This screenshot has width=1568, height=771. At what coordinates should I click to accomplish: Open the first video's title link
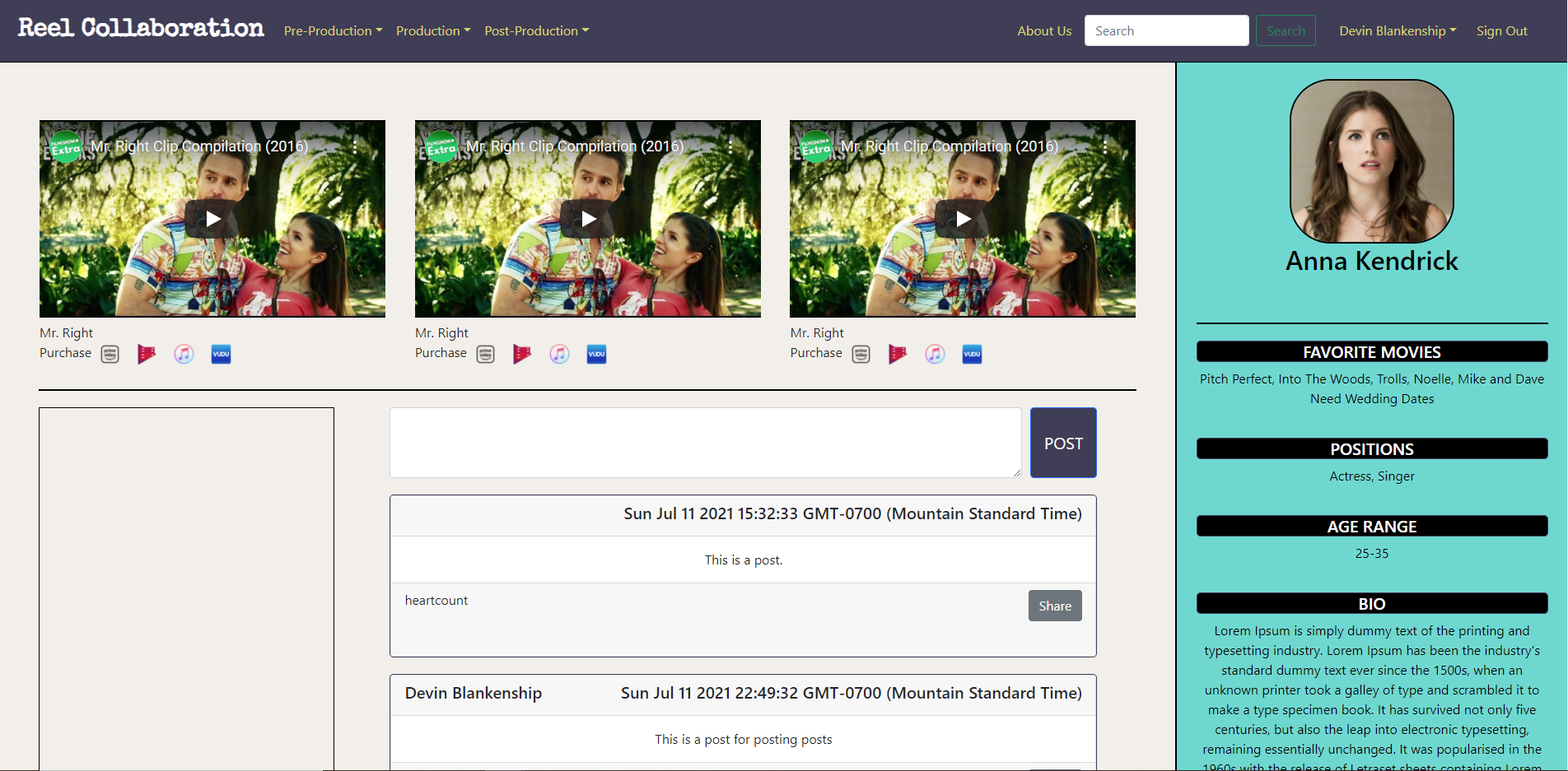(199, 146)
